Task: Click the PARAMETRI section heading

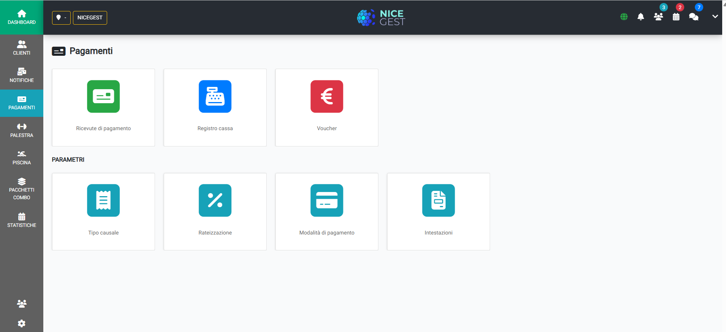Action: pos(68,159)
